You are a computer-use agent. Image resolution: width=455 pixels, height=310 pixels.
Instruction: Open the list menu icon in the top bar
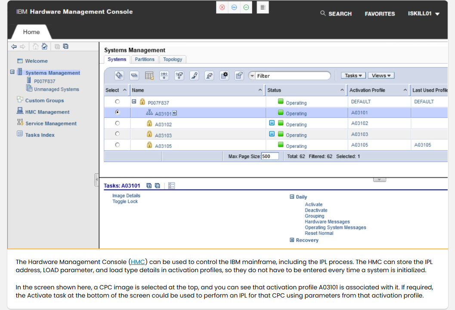pos(263,7)
